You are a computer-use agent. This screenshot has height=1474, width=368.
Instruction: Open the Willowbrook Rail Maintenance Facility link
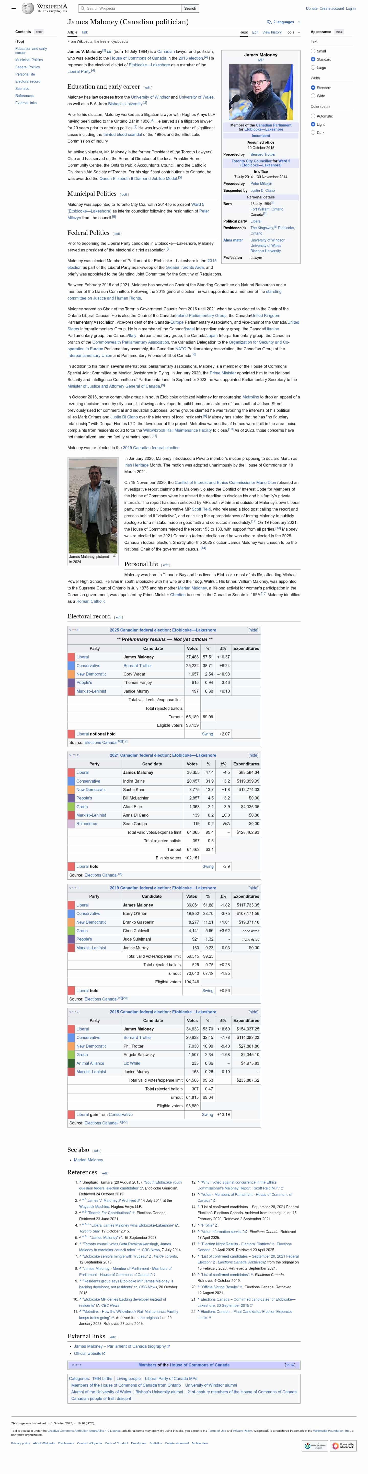coord(177,430)
